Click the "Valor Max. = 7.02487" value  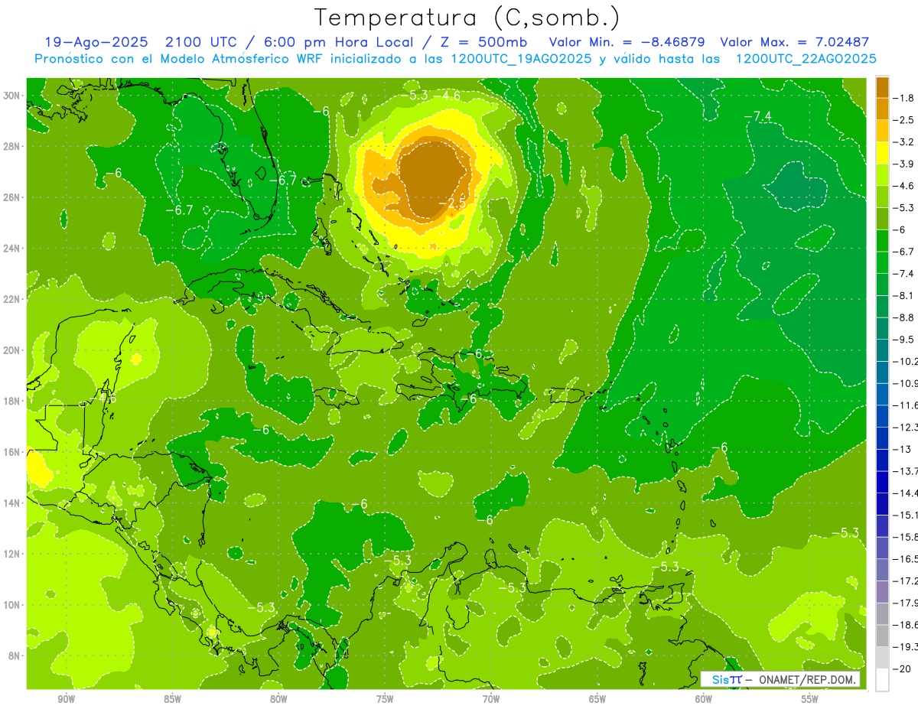coord(795,42)
